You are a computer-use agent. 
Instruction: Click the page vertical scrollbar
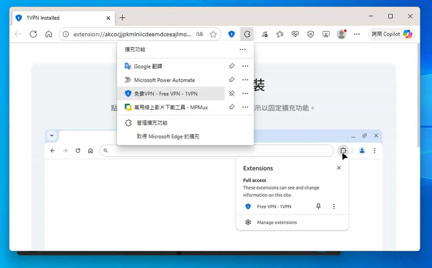point(418,95)
